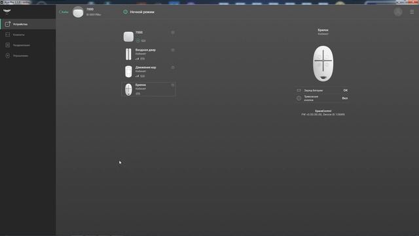Screen dimensions: 419x236
Task: Click the Devices icon in sidebar
Action: point(8,24)
